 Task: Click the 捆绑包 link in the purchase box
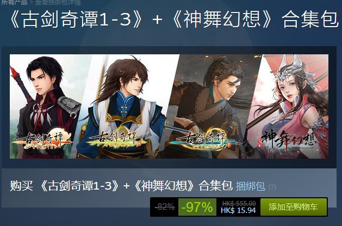[251, 186]
